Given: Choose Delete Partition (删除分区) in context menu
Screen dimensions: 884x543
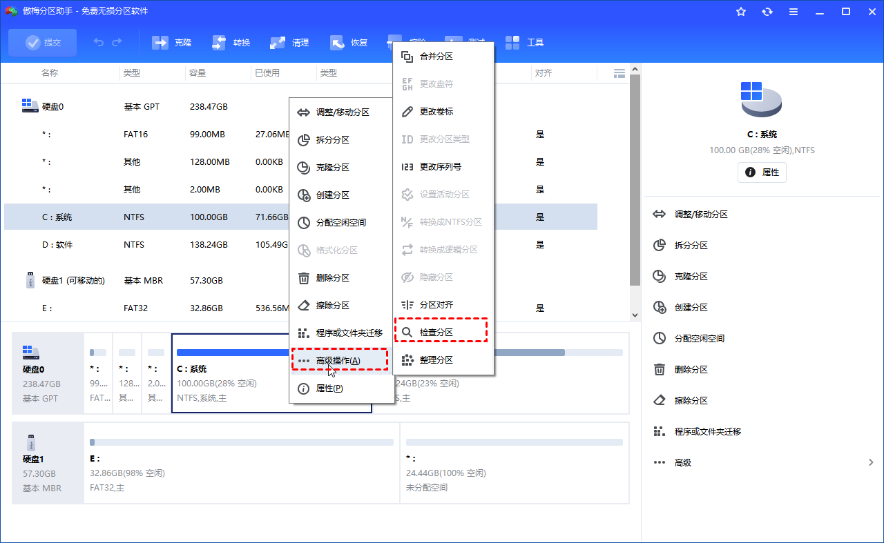Looking at the screenshot, I should tap(332, 278).
